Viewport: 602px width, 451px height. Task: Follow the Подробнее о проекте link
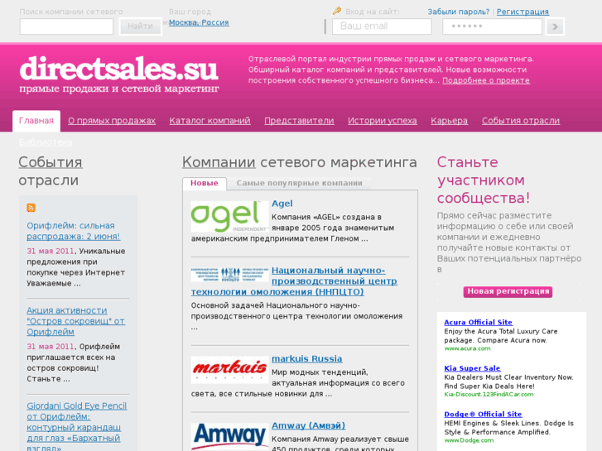(486, 80)
